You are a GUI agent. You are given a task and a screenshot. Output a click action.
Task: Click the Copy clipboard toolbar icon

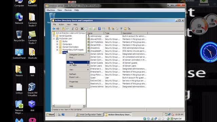tap(77, 28)
